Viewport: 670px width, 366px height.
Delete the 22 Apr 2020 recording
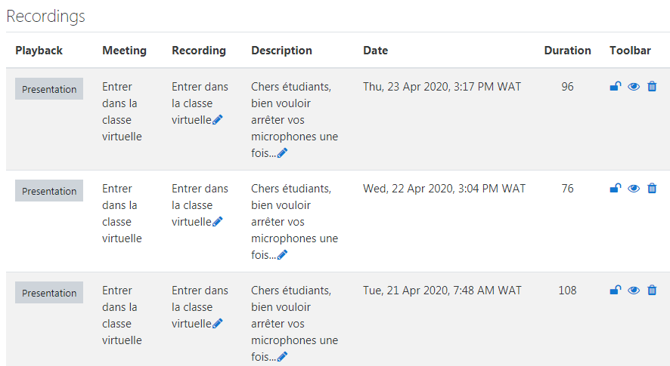click(x=652, y=189)
